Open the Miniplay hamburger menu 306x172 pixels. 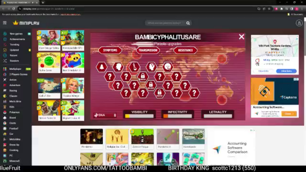click(x=5, y=23)
